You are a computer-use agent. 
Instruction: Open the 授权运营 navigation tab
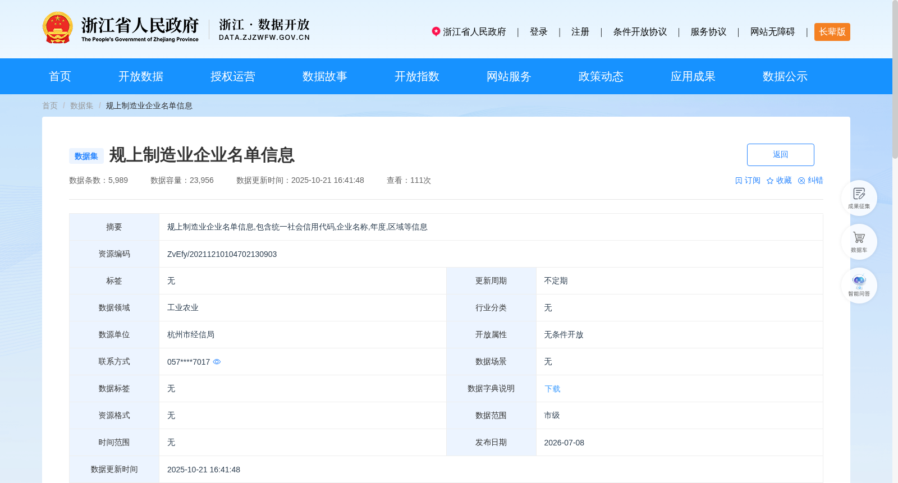click(x=233, y=76)
